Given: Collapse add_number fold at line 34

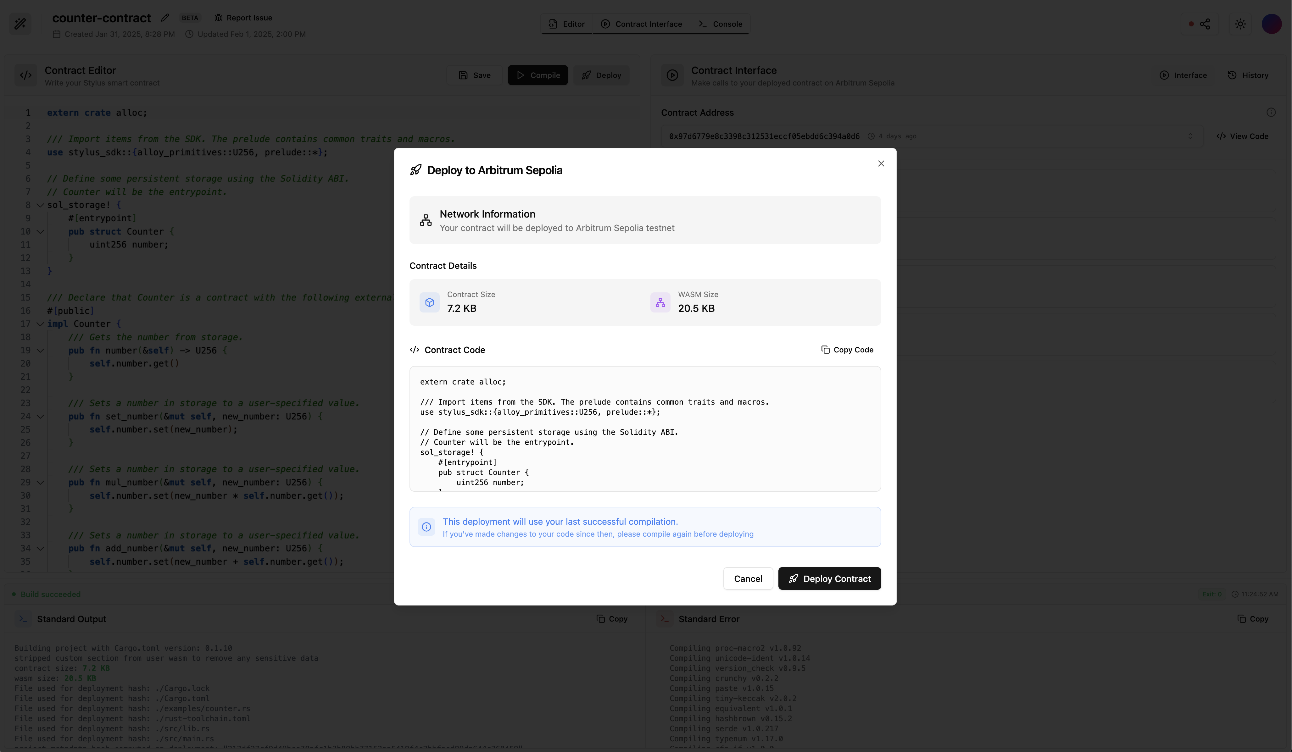Looking at the screenshot, I should click(40, 549).
